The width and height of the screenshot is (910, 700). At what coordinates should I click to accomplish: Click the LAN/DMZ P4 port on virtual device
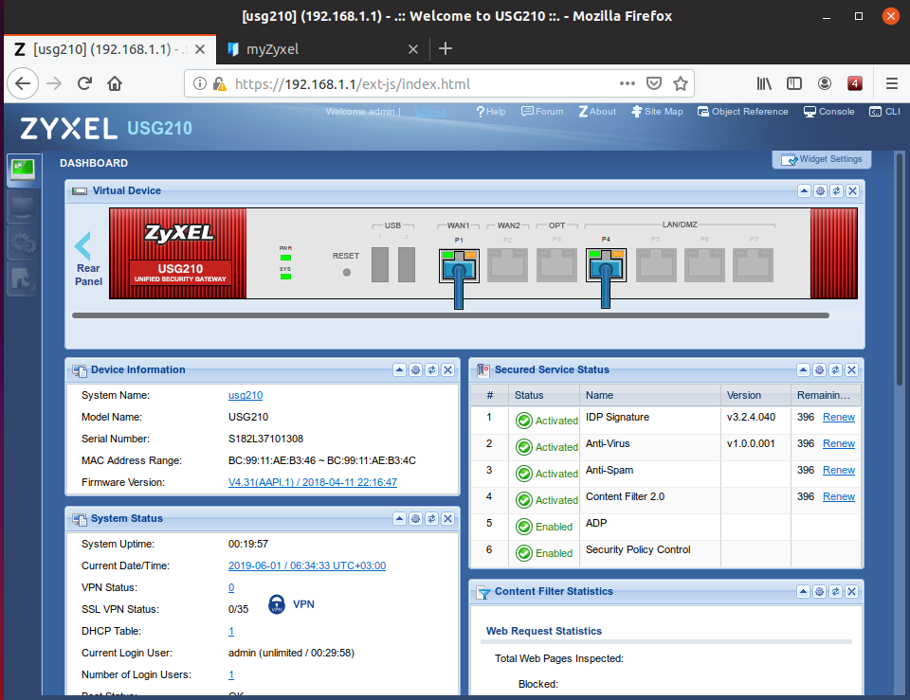coord(606,265)
